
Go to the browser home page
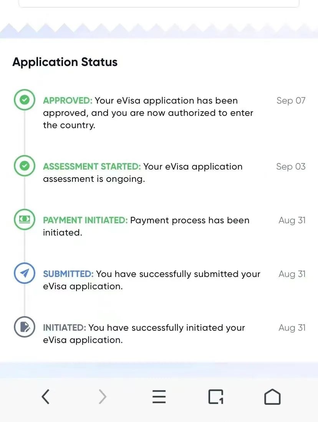click(x=272, y=397)
